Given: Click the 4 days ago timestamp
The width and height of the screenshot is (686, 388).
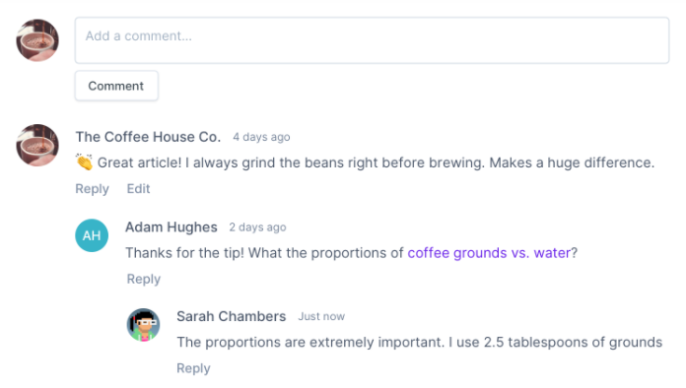Looking at the screenshot, I should 261,137.
